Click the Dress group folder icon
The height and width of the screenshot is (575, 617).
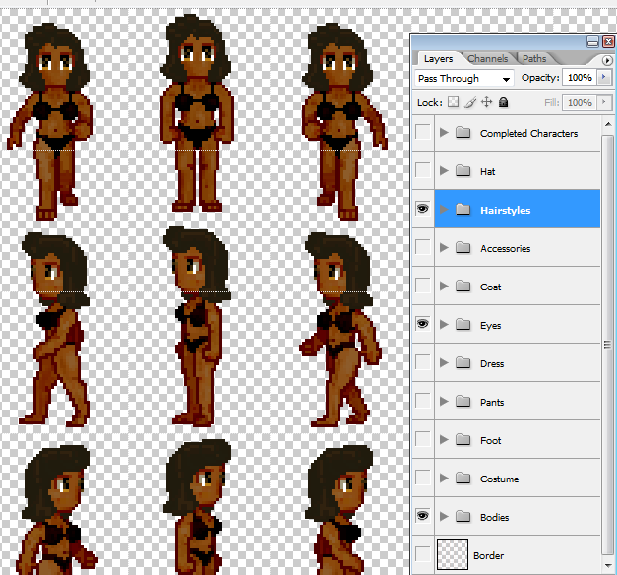tap(463, 362)
